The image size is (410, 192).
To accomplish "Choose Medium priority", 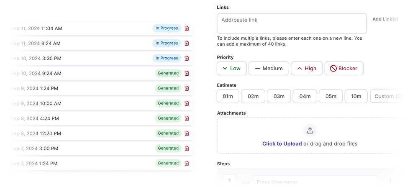I will [269, 69].
